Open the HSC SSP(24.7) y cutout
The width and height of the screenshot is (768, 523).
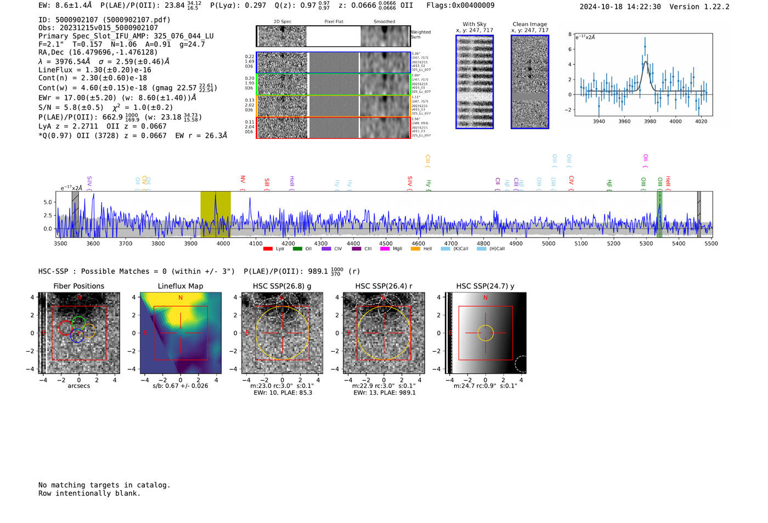pos(485,333)
